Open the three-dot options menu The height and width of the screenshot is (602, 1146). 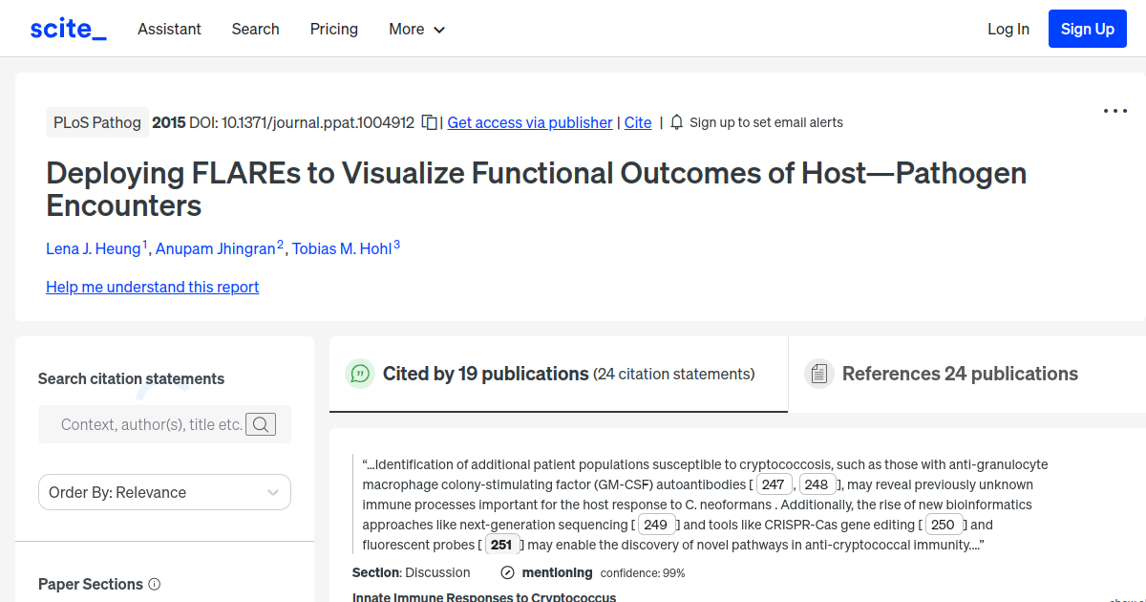click(1114, 111)
